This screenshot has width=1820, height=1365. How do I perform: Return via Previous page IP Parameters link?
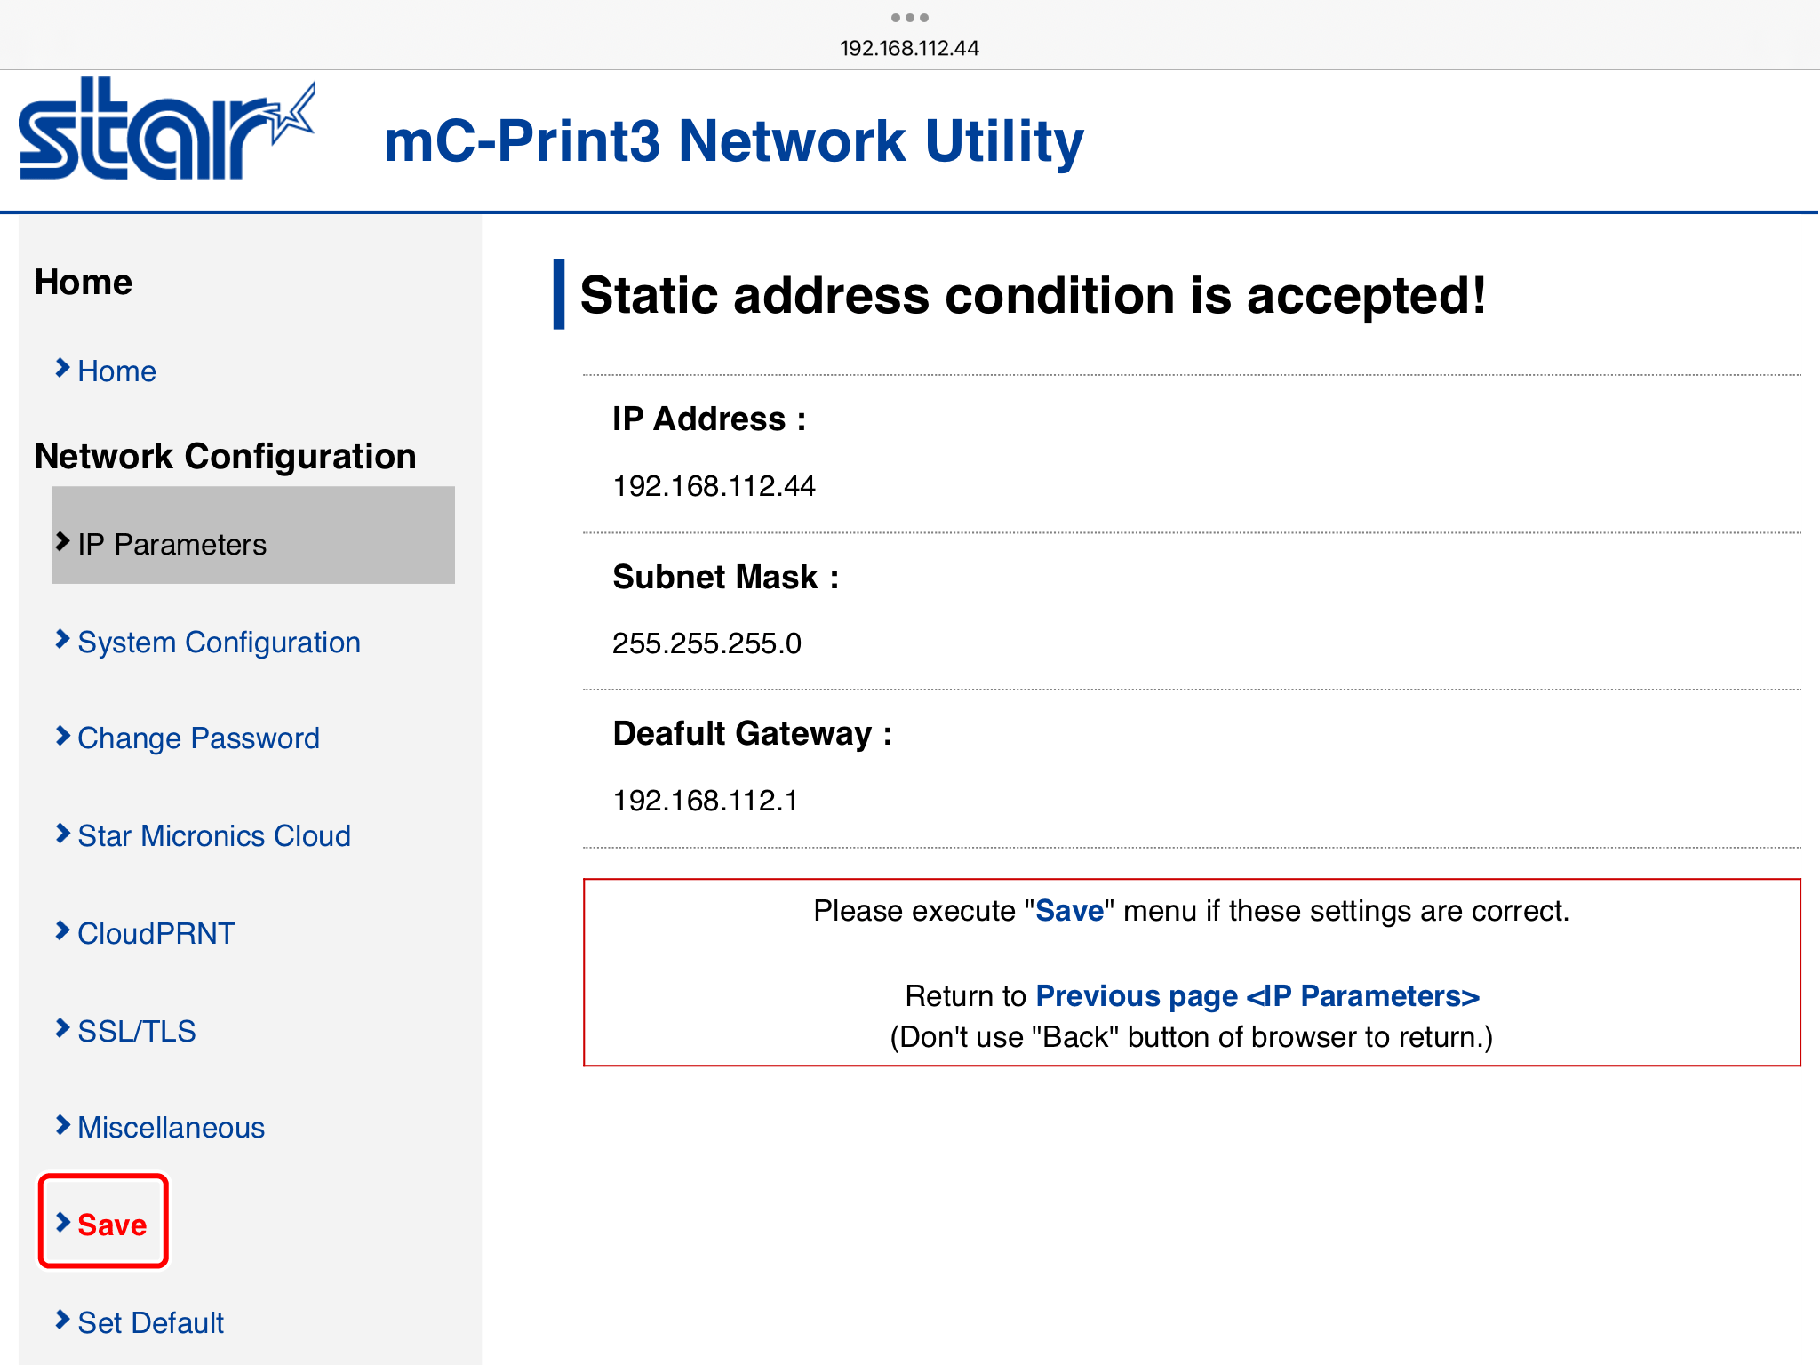click(1257, 996)
